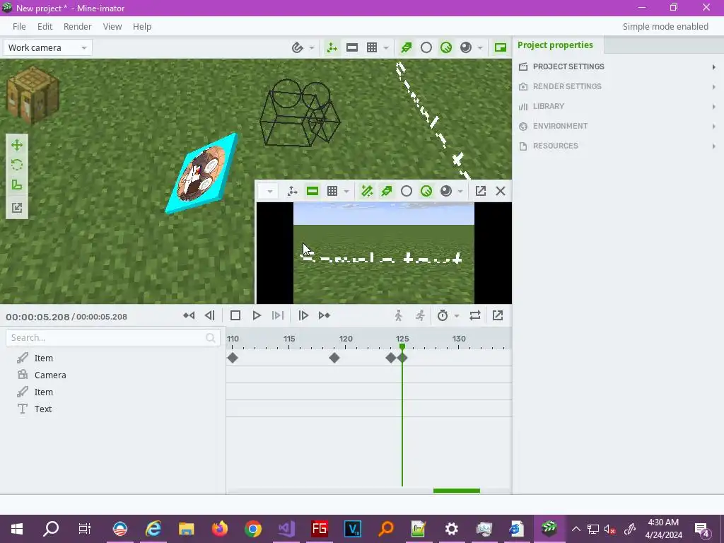Open the snap options dropdown arrow
Screen dimensions: 724x543
(x=312, y=47)
